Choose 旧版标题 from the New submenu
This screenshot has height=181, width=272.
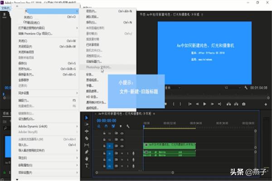93,61
